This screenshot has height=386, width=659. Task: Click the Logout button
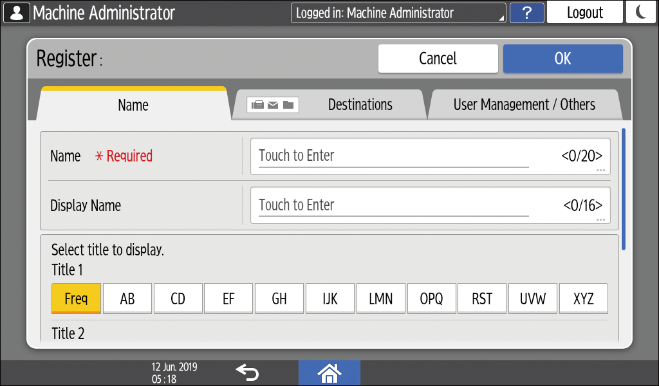(584, 13)
